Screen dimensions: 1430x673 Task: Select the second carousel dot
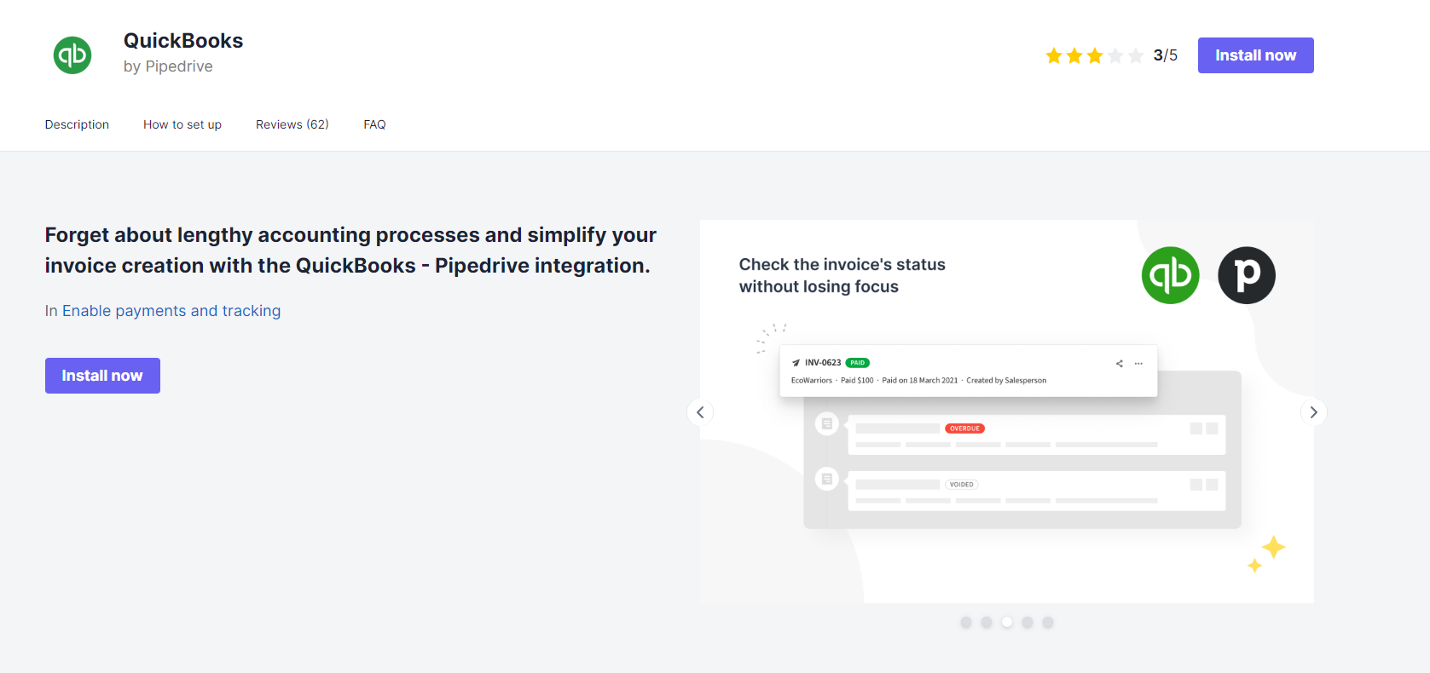click(x=987, y=622)
